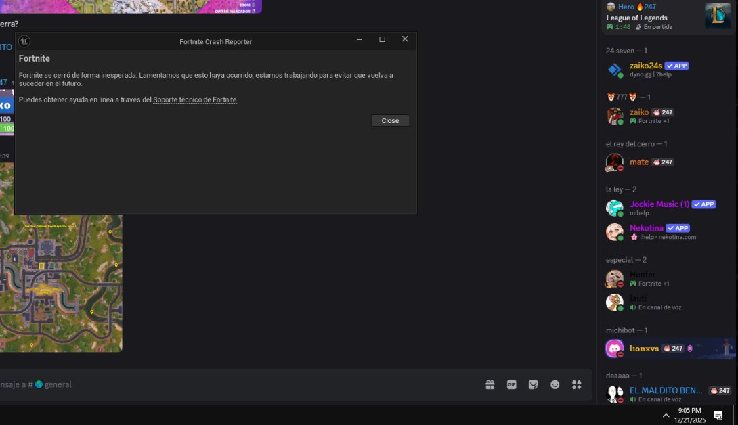The height and width of the screenshot is (425, 738).
Task: Maximize the Fortnite Crash Reporter window
Action: [382, 39]
